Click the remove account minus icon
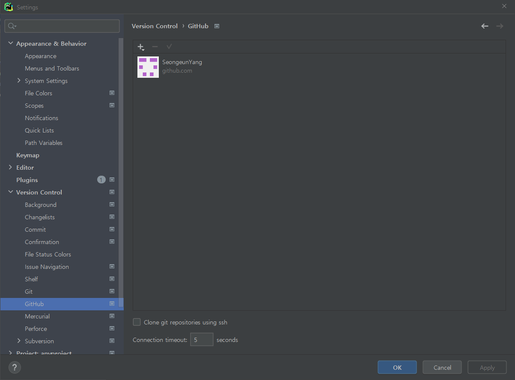The image size is (515, 380). pyautogui.click(x=155, y=47)
